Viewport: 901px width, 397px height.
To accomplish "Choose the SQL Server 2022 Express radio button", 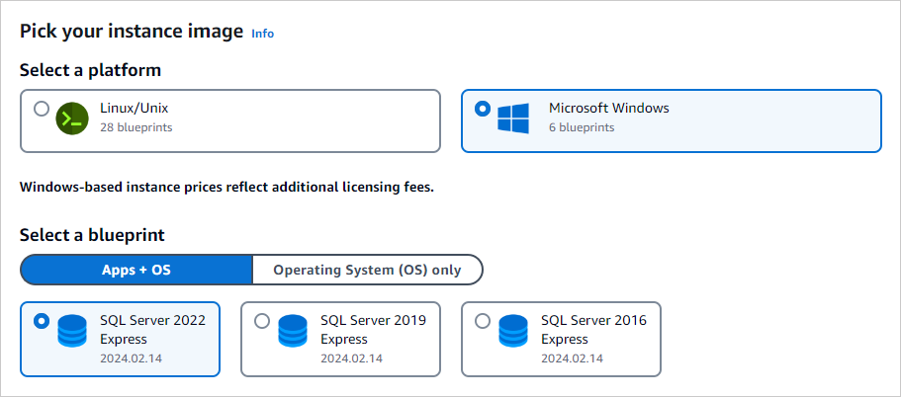I will [42, 321].
